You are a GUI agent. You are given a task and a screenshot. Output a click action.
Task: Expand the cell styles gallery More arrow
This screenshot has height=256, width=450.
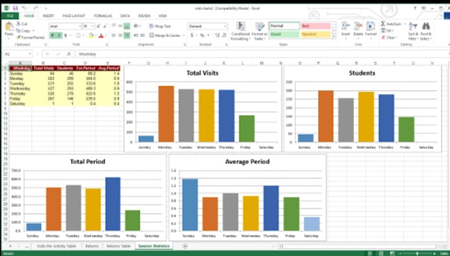334,36
